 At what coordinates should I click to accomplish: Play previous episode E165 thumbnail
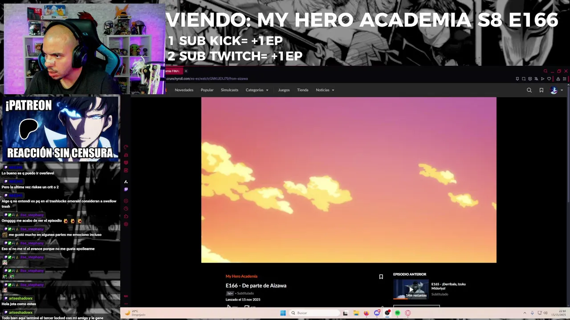411,289
